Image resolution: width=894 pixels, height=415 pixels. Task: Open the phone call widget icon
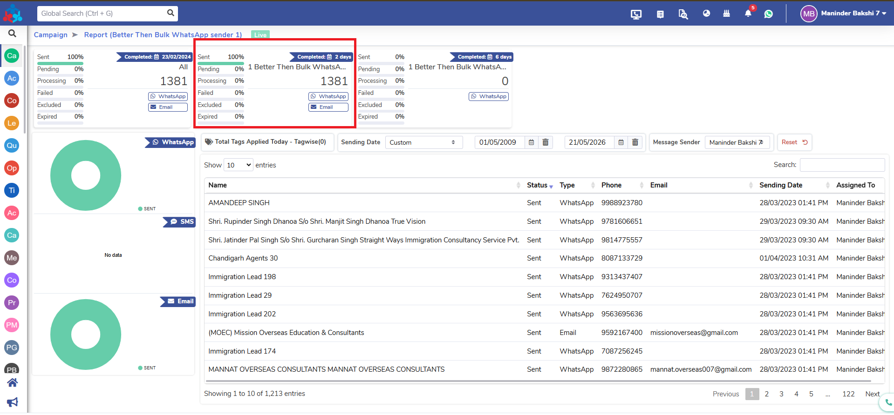(x=887, y=403)
